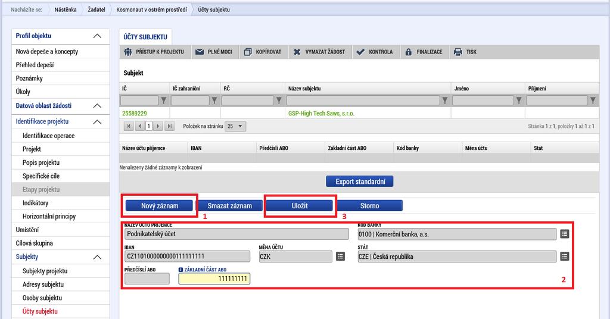Screen dimensions: 610x319
Task: Click the Uložit button
Action: 300,206
